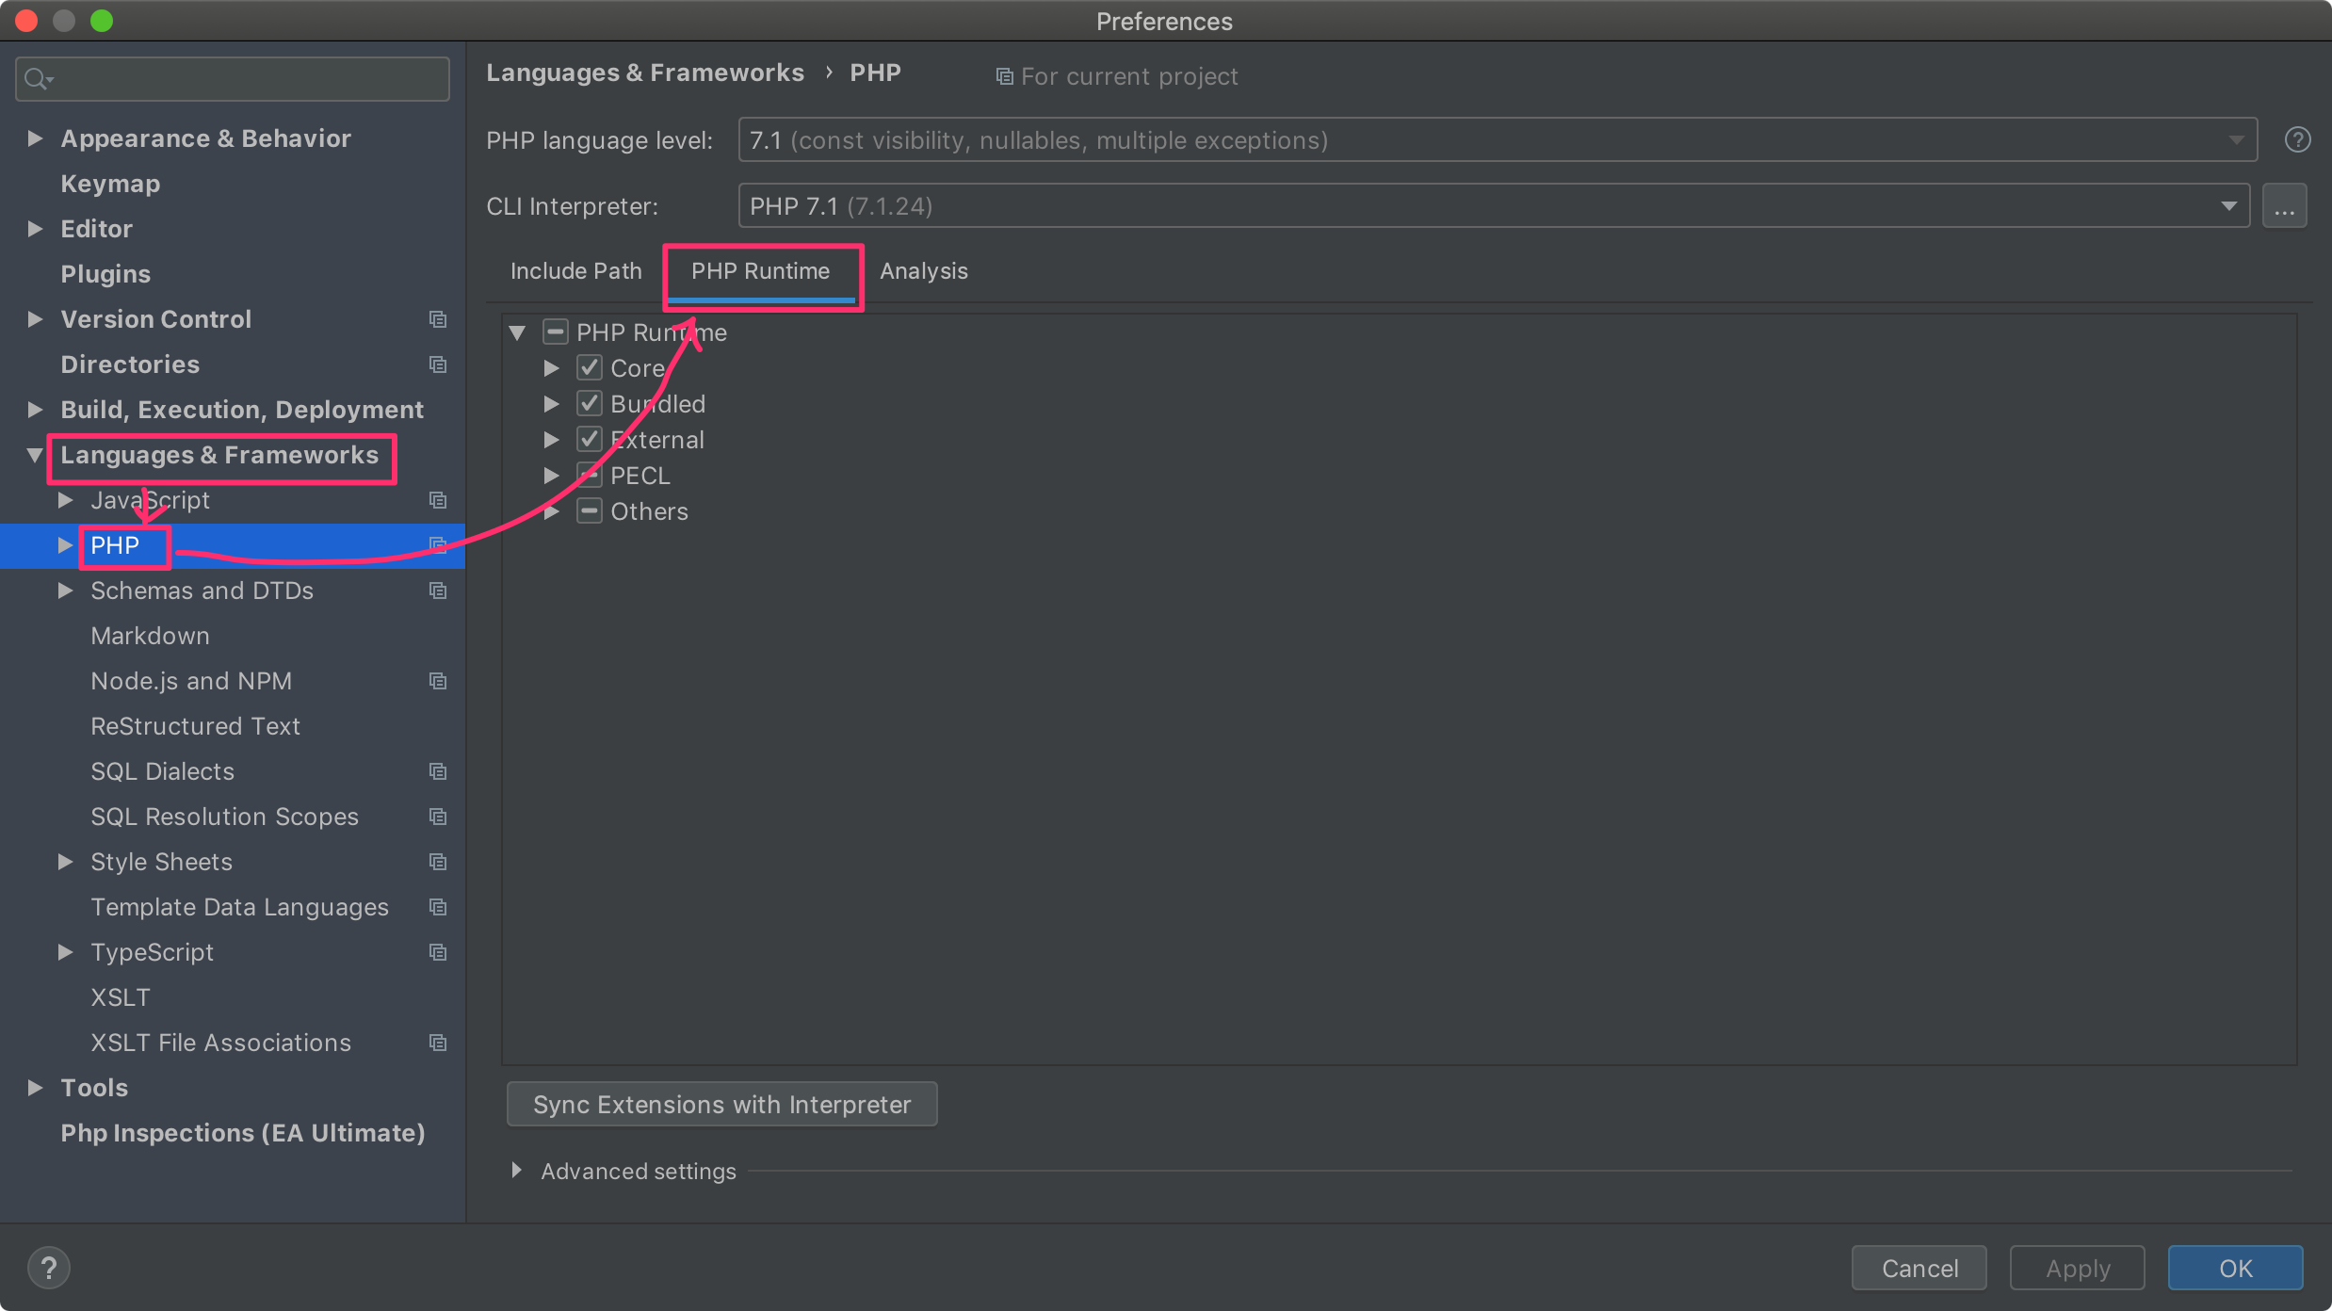Screen dimensions: 2332x1311
Task: Open CLI interpreters ellipsis browse button
Action: [x=2284, y=206]
